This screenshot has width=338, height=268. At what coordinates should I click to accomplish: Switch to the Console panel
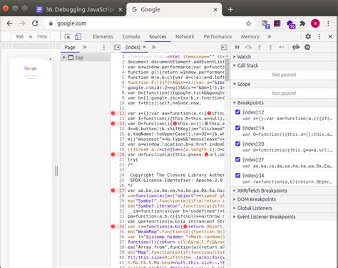tap(131, 37)
